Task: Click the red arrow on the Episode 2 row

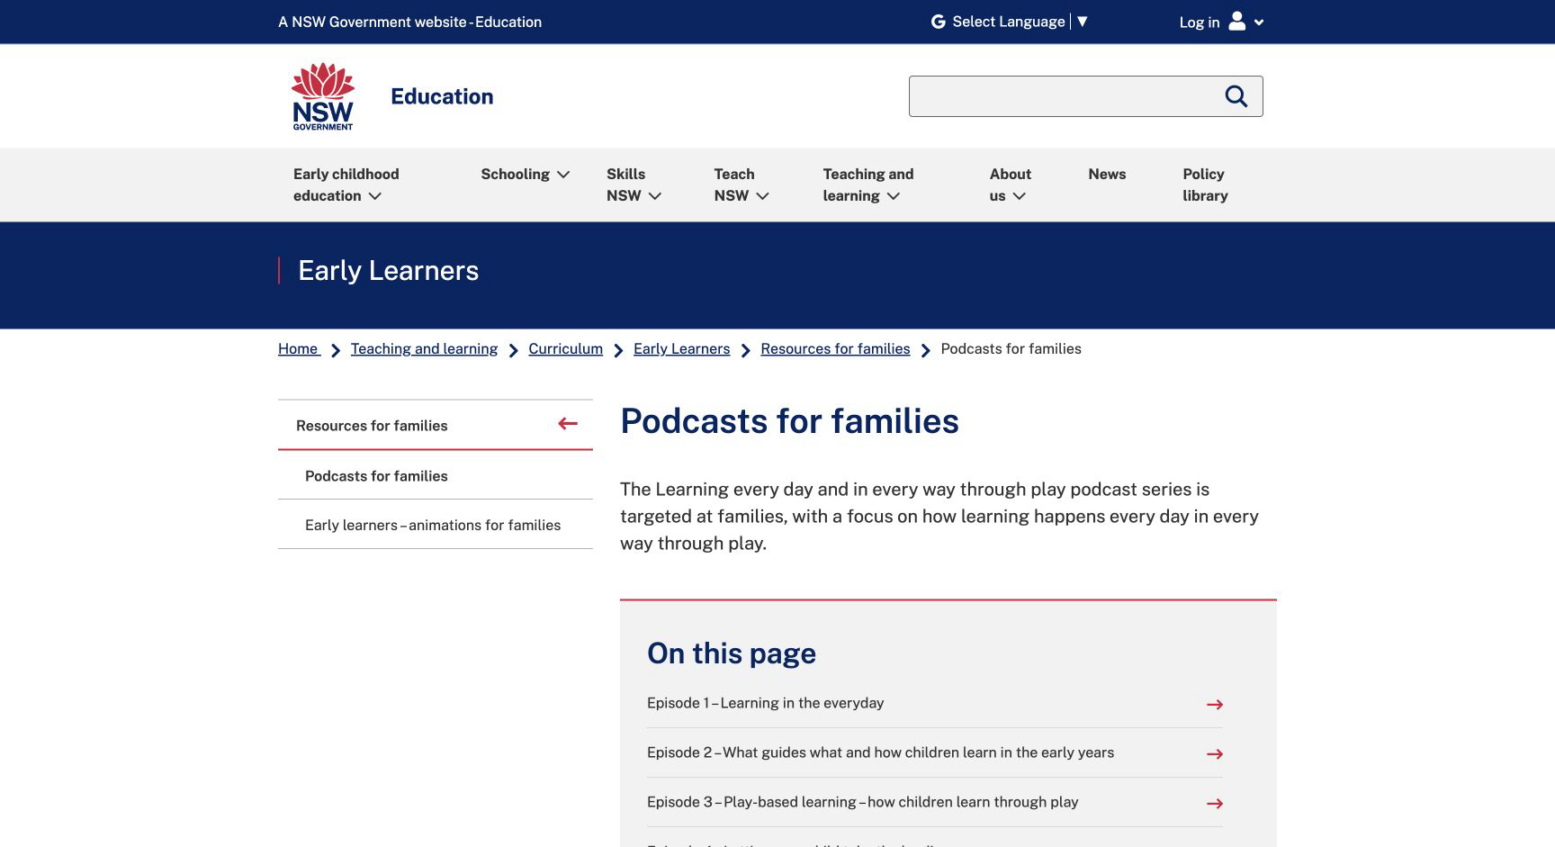Action: point(1215,754)
